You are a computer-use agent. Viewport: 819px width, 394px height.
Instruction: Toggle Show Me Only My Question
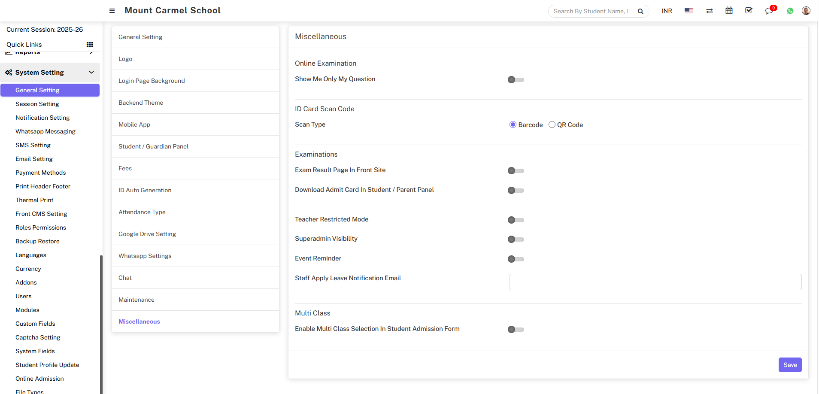(x=516, y=80)
